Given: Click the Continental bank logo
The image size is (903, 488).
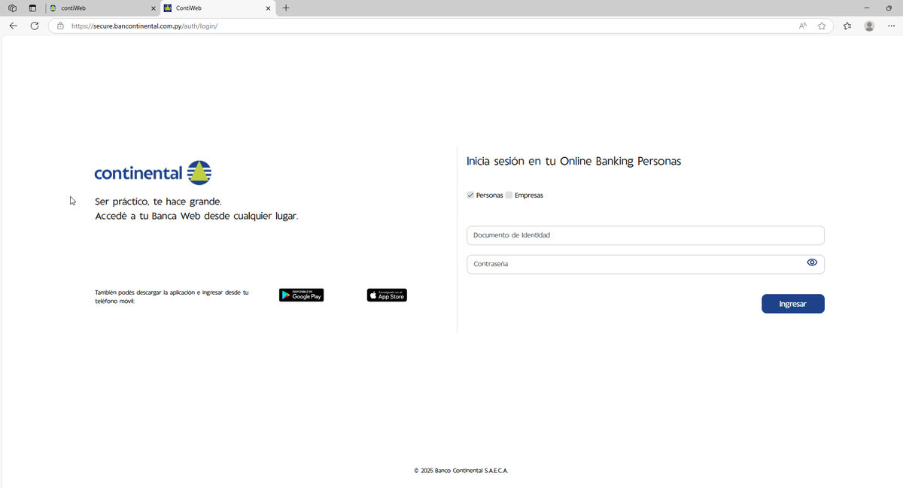Looking at the screenshot, I should 153,173.
